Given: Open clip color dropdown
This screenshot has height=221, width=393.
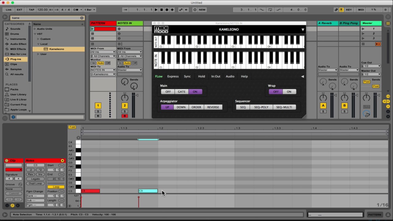Looking at the screenshot, I should tap(14, 170).
